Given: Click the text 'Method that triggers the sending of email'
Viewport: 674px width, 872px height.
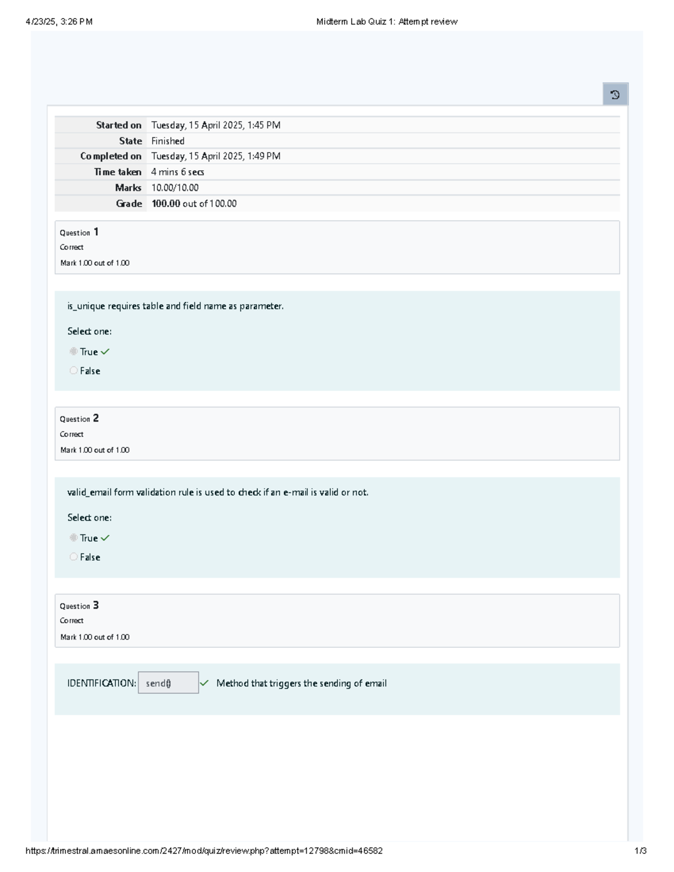Looking at the screenshot, I should [302, 683].
